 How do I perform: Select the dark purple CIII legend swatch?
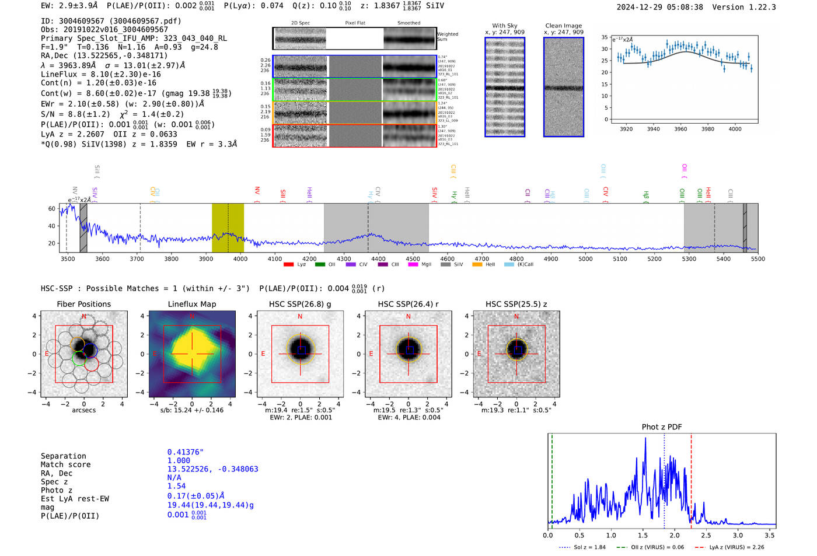(x=383, y=265)
